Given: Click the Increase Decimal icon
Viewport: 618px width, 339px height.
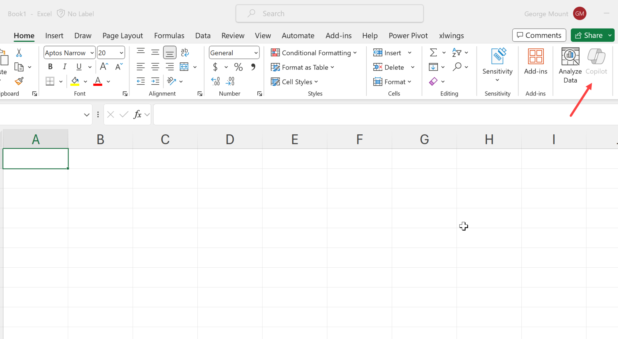Looking at the screenshot, I should pyautogui.click(x=215, y=81).
